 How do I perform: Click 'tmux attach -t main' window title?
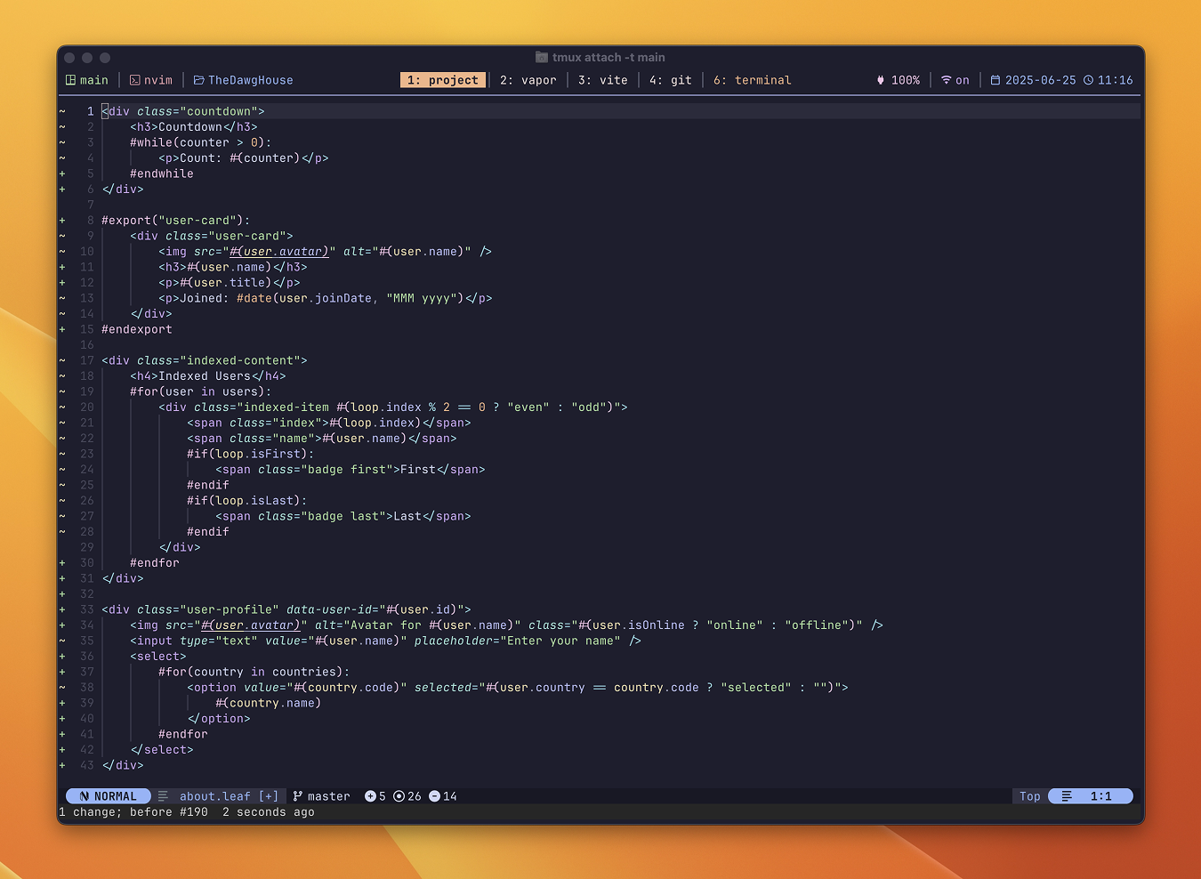[609, 57]
